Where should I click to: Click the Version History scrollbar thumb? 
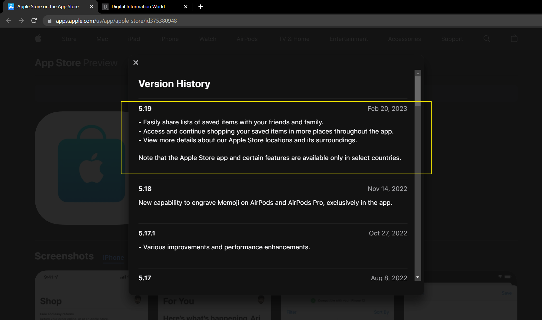tap(418, 91)
